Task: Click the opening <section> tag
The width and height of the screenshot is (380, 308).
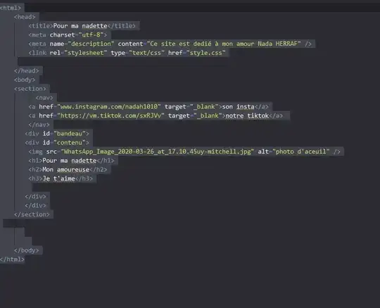Action: [30, 89]
